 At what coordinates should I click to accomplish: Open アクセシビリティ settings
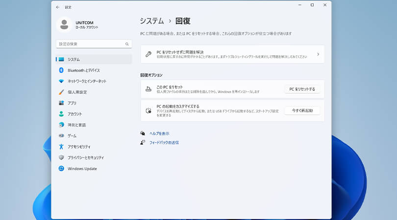click(x=94, y=147)
